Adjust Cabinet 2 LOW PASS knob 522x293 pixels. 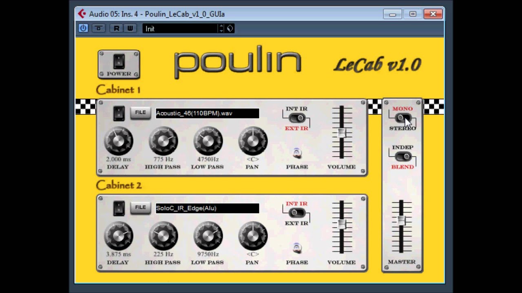tap(208, 236)
